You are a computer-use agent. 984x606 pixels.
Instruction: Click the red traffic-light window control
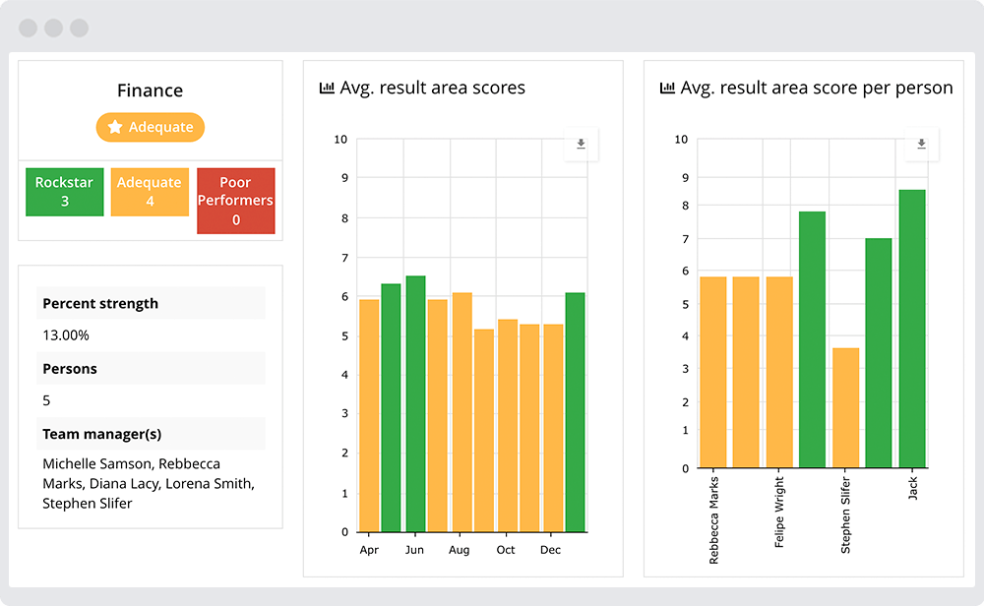pos(28,28)
